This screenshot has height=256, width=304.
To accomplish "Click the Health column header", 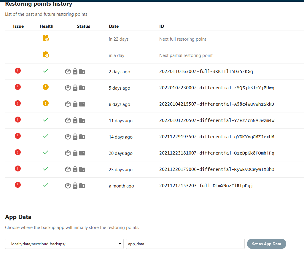I will pos(47,26).
